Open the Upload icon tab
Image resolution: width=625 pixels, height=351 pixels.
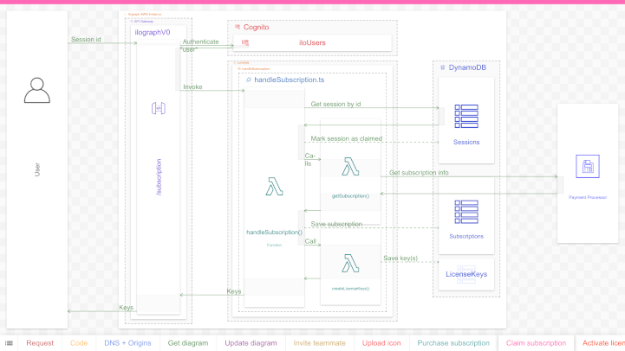[381, 343]
